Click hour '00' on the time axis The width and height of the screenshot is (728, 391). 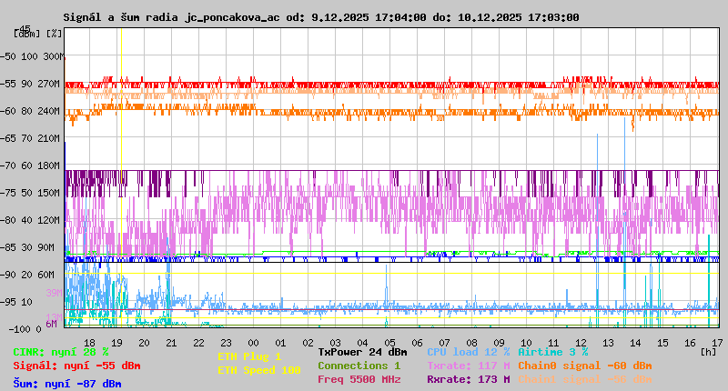pyautogui.click(x=253, y=343)
